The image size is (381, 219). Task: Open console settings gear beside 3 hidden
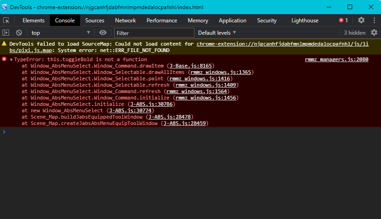pos(374,32)
